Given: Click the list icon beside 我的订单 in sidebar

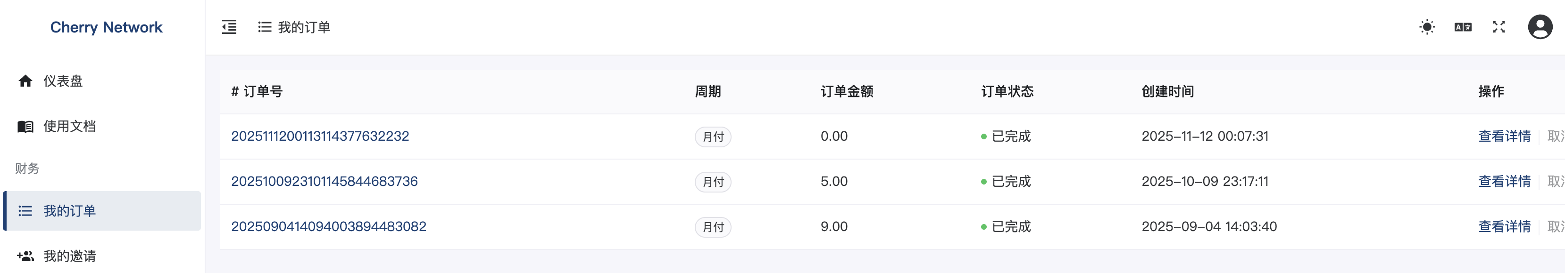Looking at the screenshot, I should [x=25, y=211].
